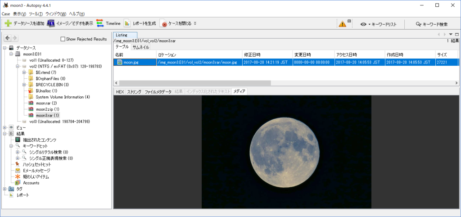
Task: Click the Eメールメッセージ envelope icon
Action: [x=18, y=171]
